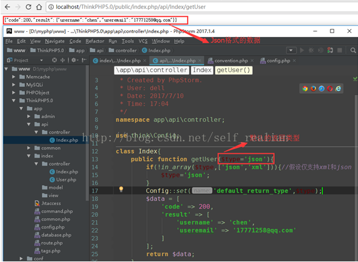358x262 pixels.
Task: Expand the common folder
Action: pos(29,148)
